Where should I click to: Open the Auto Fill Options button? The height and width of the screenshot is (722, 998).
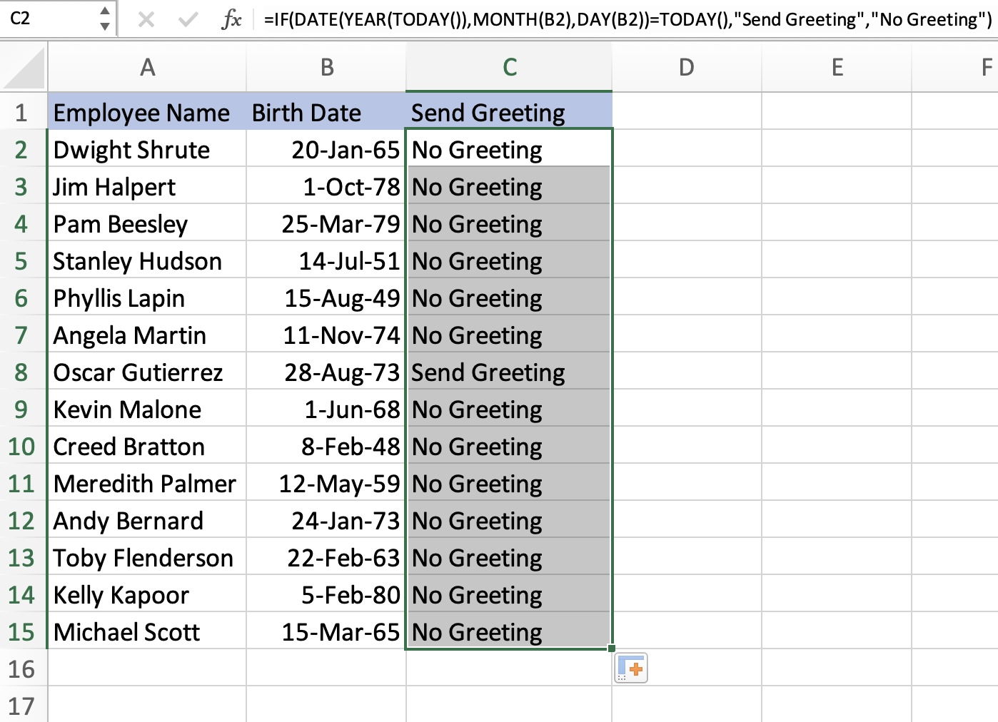[x=631, y=668]
